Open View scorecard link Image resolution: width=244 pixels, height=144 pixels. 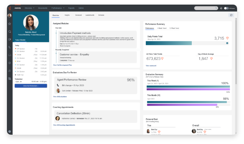(x=151, y=66)
